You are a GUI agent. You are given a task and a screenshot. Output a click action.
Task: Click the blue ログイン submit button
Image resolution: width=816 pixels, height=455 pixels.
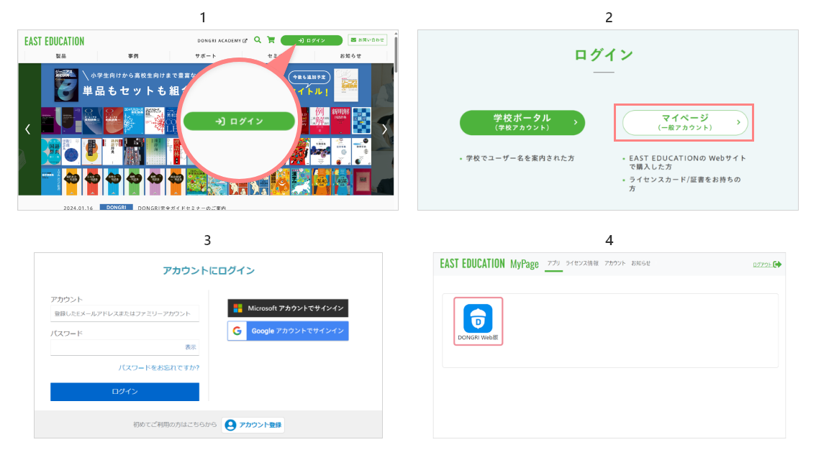pyautogui.click(x=124, y=392)
